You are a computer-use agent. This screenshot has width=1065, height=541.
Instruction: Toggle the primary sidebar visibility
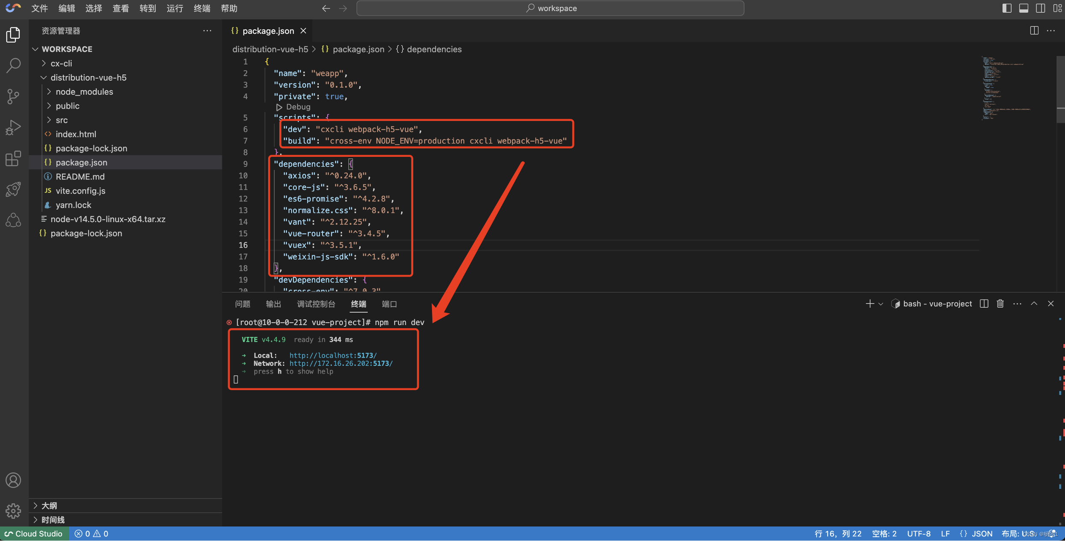(x=1006, y=8)
